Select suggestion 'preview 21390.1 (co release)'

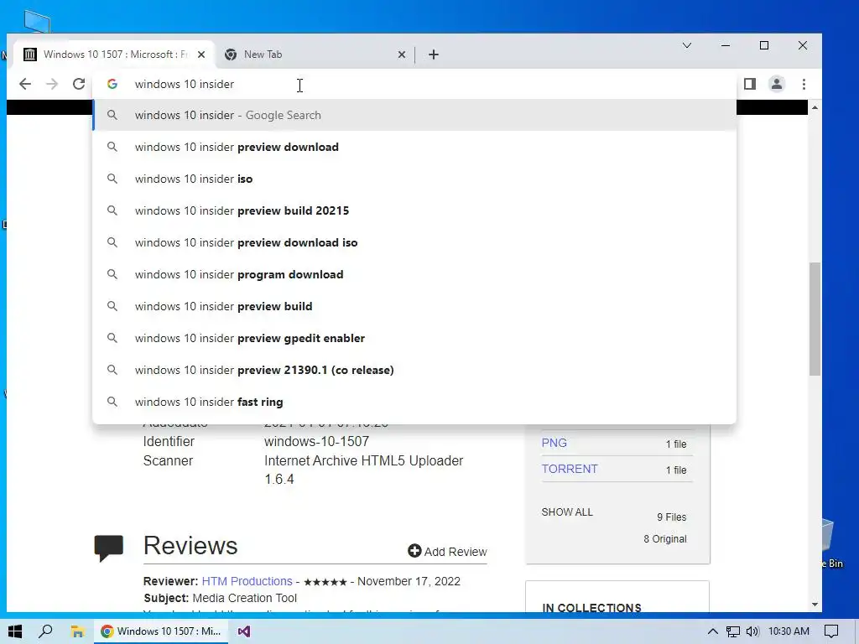click(414, 370)
